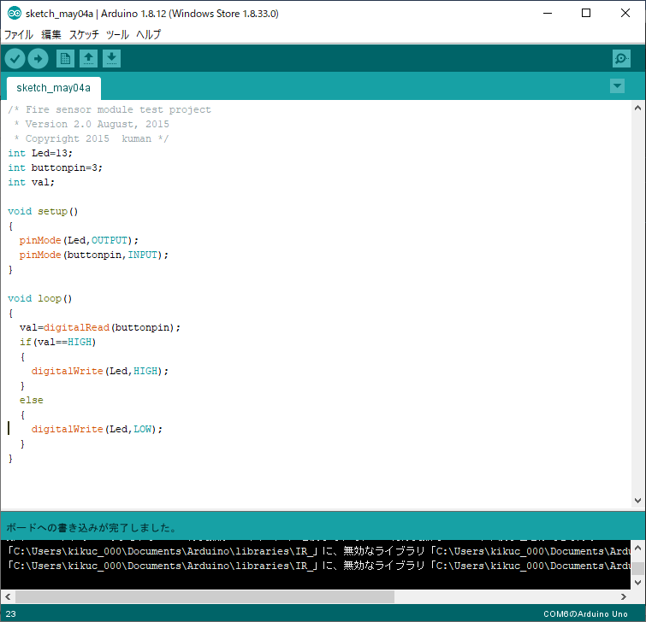Screen dimensions: 646x622
Task: Open the スケッチ menu
Action: (84, 35)
